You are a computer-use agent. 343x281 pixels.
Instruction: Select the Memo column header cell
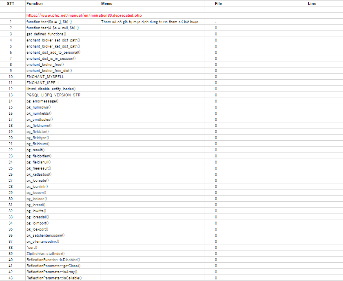tap(107, 4)
